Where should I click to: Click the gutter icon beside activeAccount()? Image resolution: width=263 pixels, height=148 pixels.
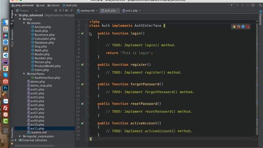[x=82, y=123]
